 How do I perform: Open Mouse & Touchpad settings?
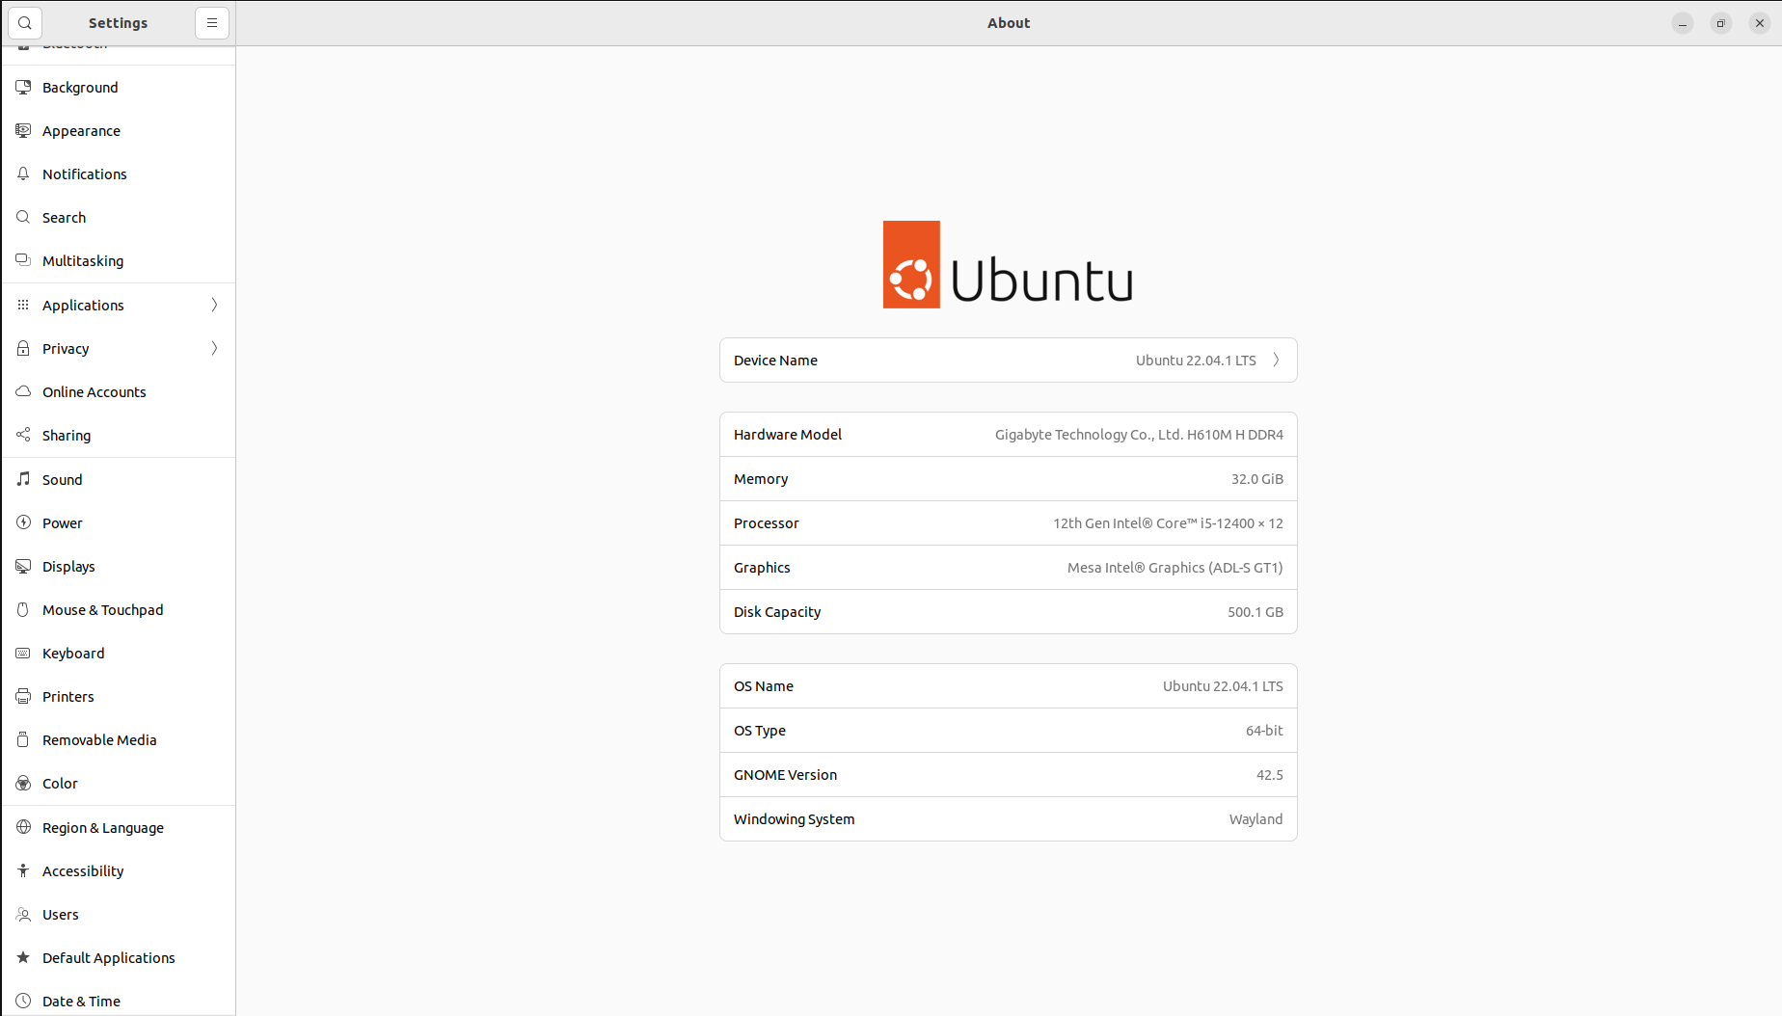tap(102, 610)
